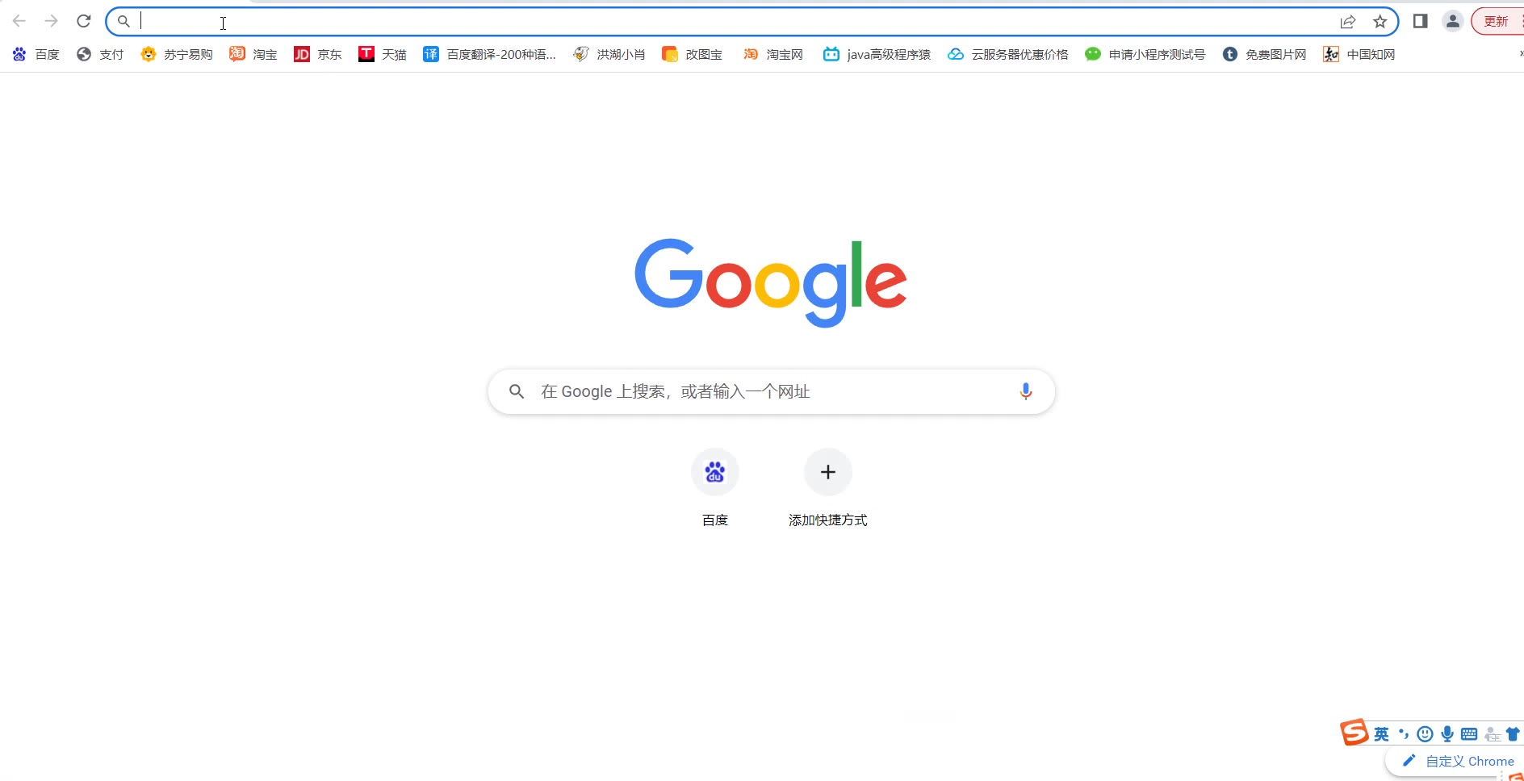Go back with the back arrow
This screenshot has height=781, width=1524.
(19, 21)
